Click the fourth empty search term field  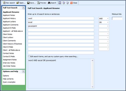[61, 30]
